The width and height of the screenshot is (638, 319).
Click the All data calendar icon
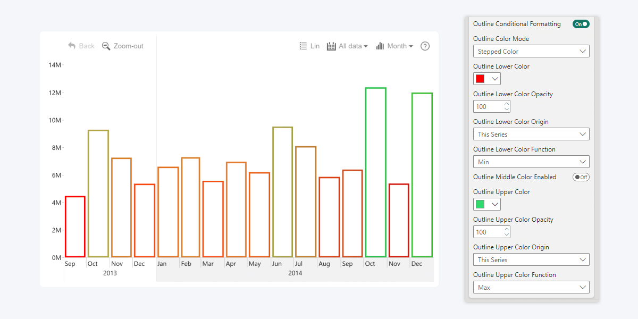(x=331, y=46)
